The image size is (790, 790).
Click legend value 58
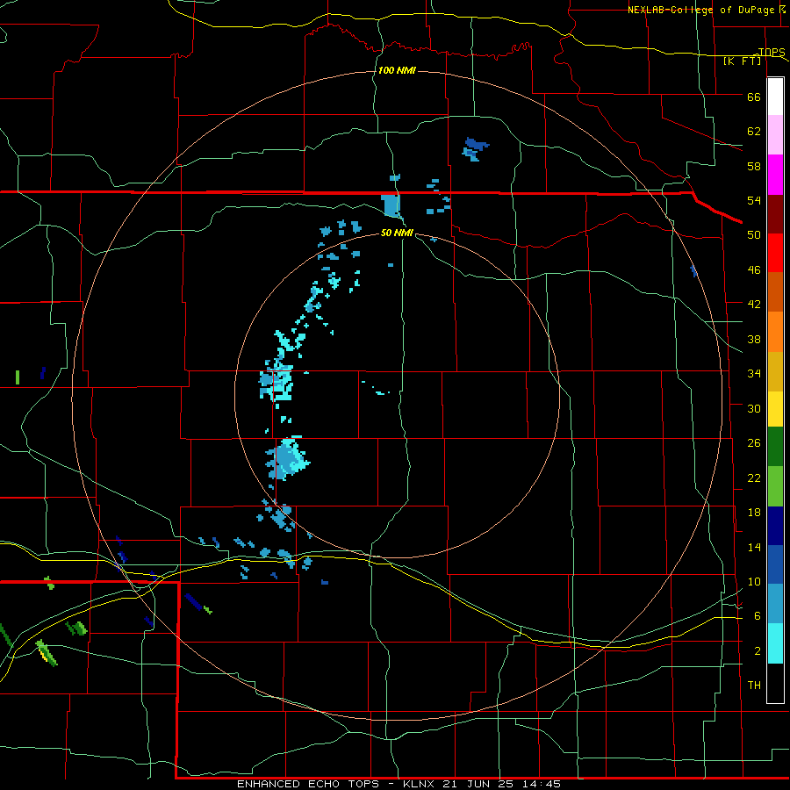coord(754,166)
